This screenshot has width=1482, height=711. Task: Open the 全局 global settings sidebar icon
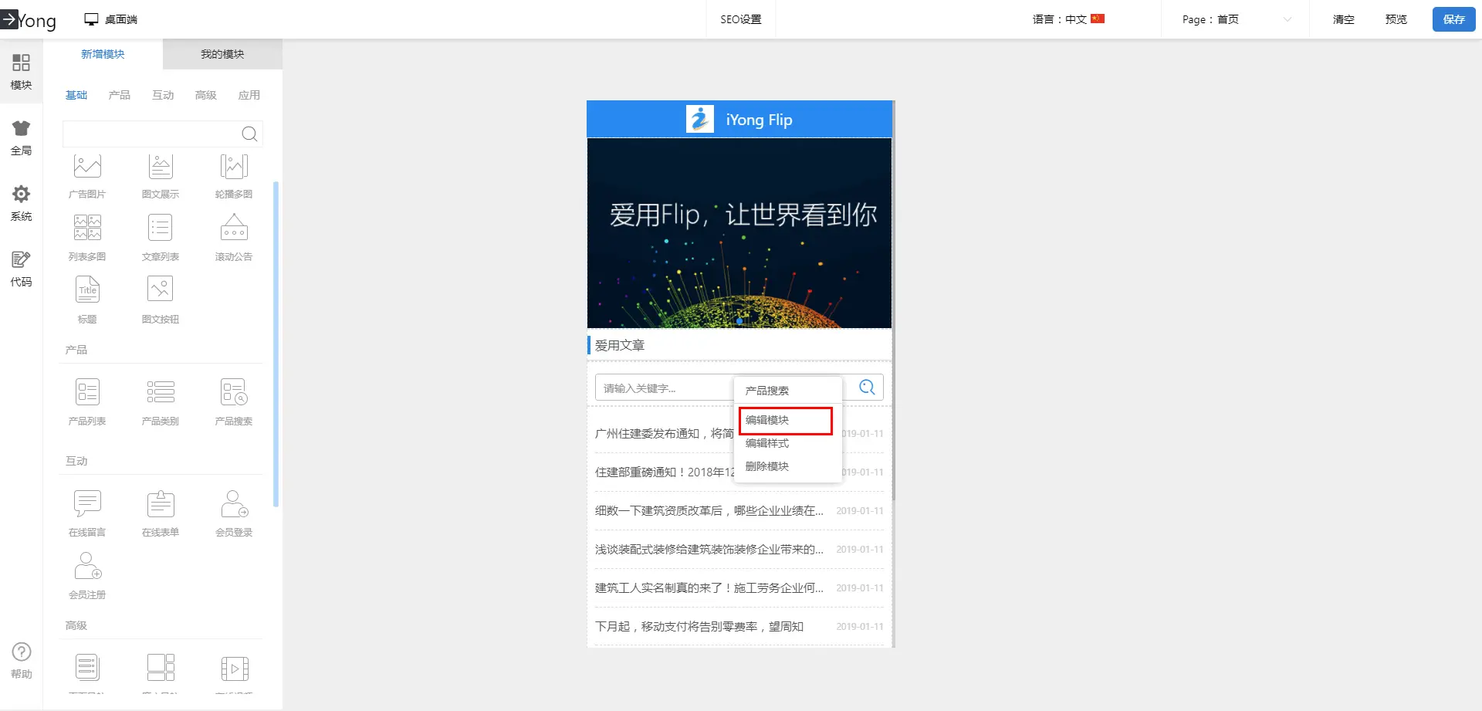pos(21,137)
